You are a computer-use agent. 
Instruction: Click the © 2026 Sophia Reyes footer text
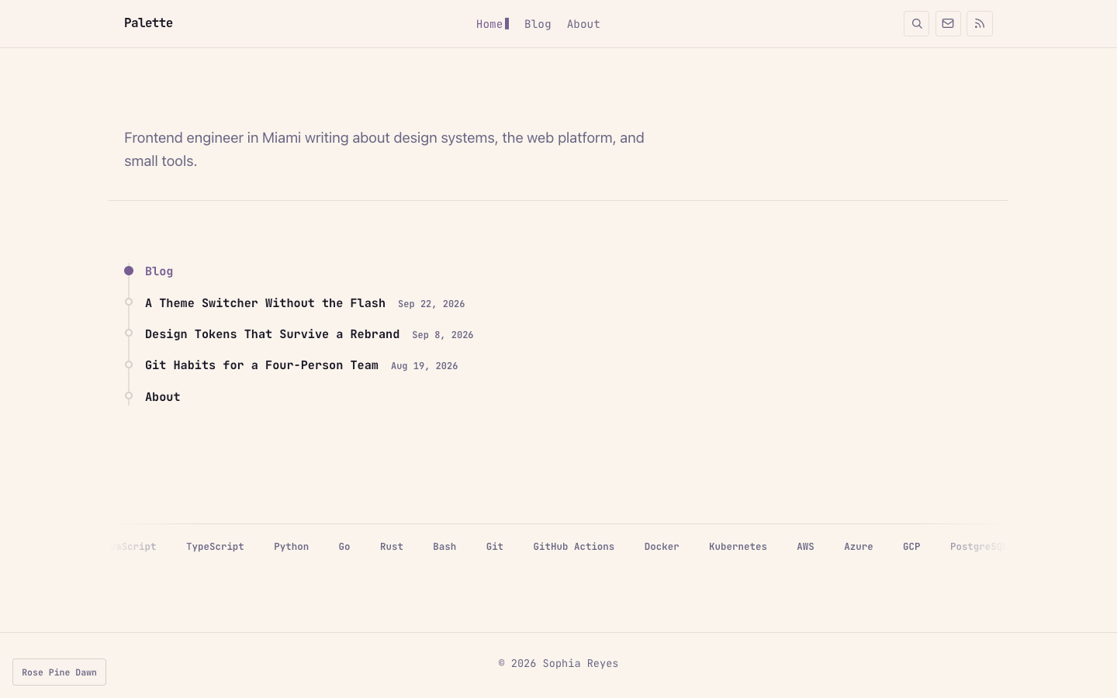(558, 664)
